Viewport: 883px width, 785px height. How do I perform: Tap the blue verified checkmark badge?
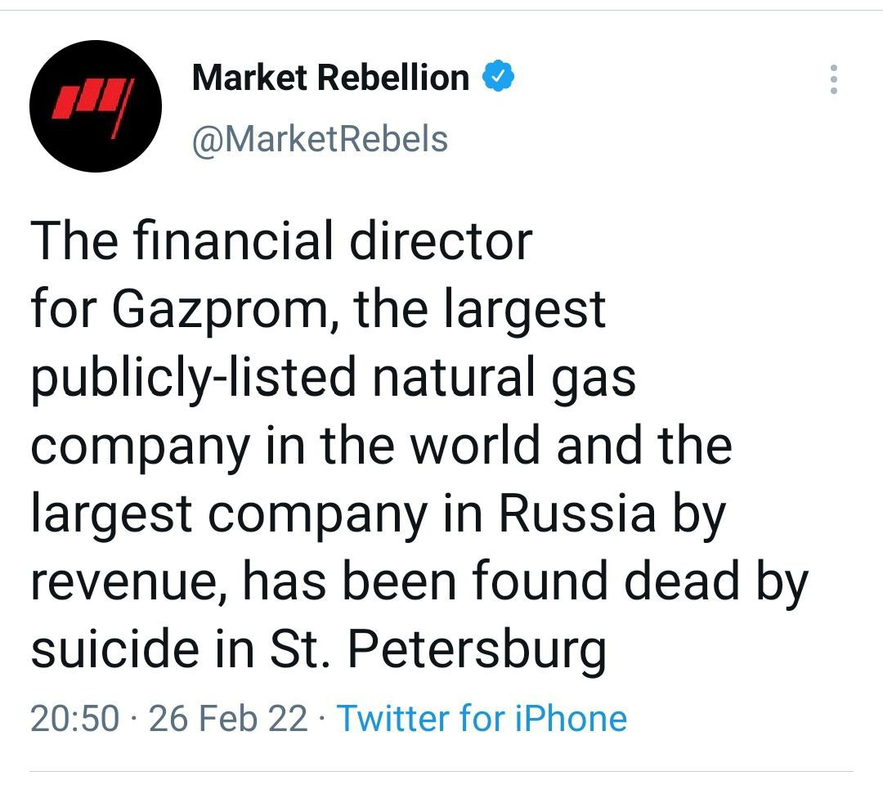point(499,77)
